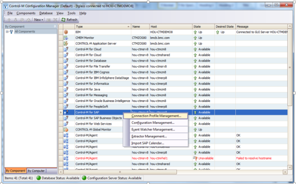Choose Connection Profile Management from context menu
Viewport: 296px width, 184px height.
coord(156,116)
